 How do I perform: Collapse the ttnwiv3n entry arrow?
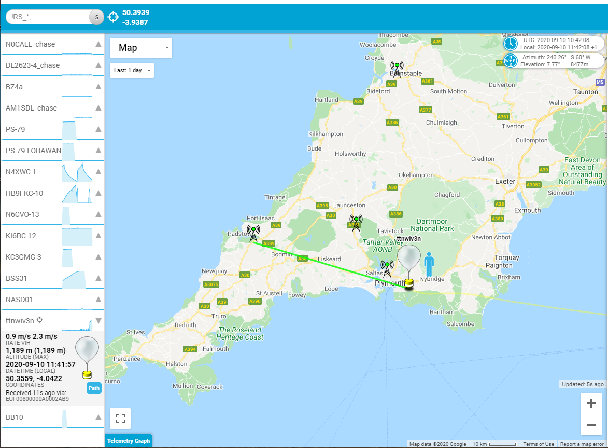pyautogui.click(x=98, y=321)
